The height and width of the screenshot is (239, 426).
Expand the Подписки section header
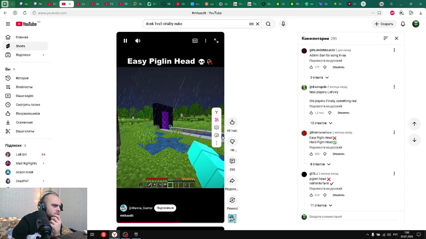tap(15, 146)
